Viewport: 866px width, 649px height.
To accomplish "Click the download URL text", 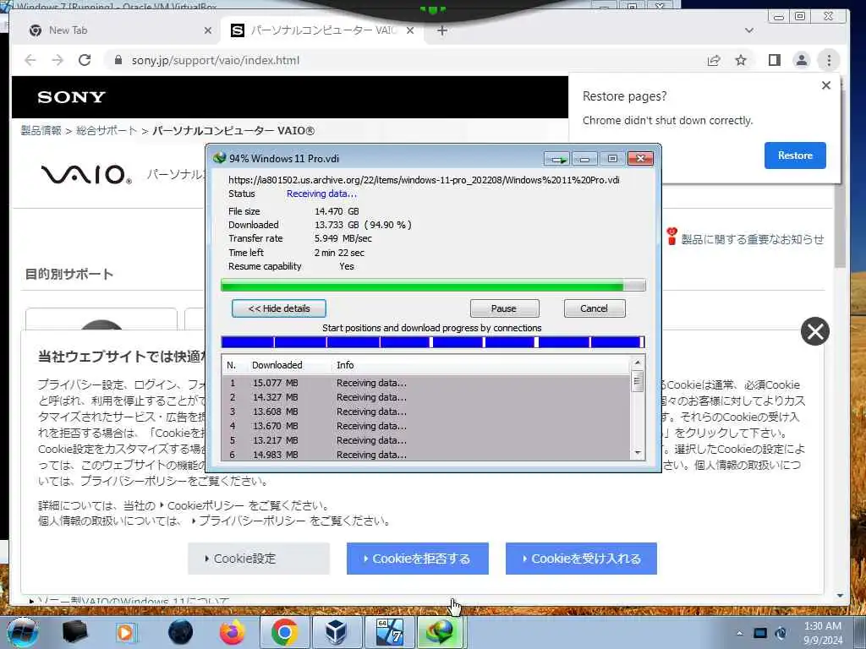I will tap(424, 180).
